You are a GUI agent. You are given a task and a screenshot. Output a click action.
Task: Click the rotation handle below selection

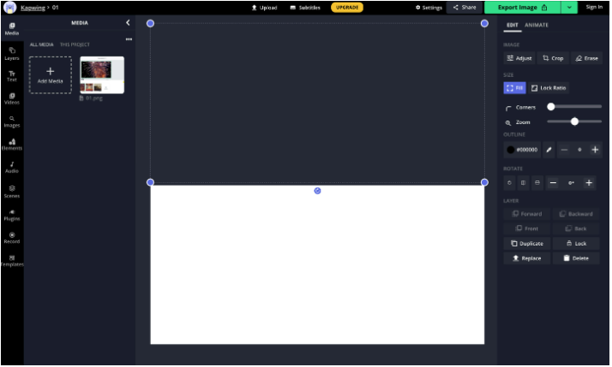[x=318, y=191]
